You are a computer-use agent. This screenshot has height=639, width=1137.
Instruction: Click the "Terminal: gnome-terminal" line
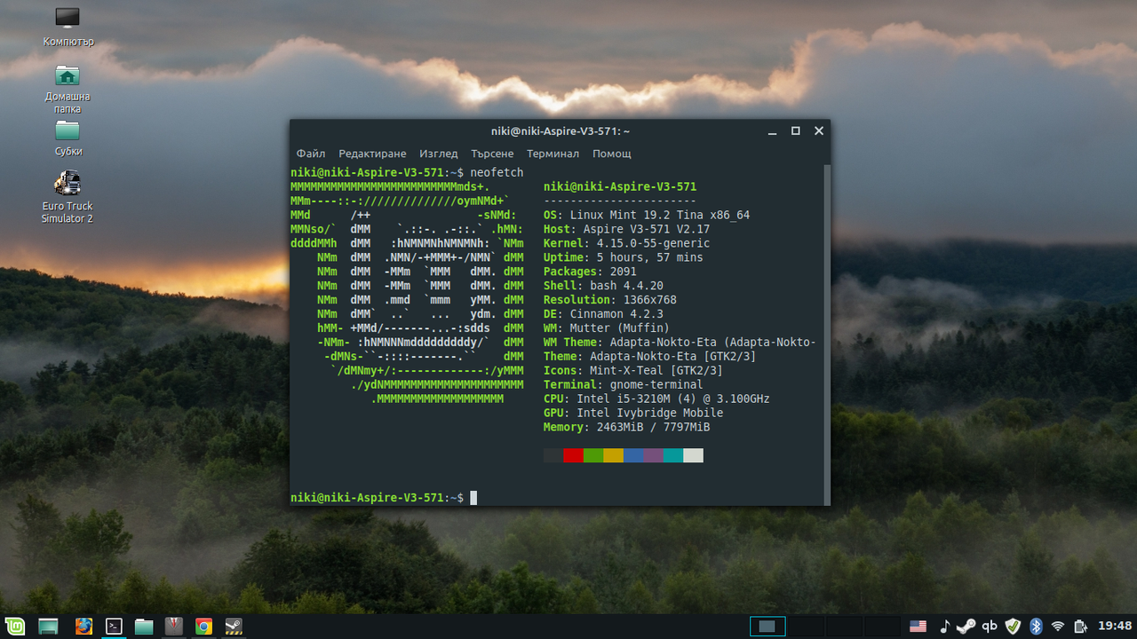click(624, 385)
